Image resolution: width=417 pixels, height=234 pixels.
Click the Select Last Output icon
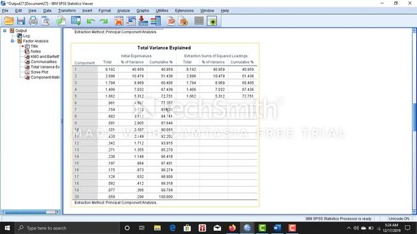171,21
